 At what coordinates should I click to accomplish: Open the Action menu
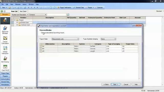click(x=25, y=4)
